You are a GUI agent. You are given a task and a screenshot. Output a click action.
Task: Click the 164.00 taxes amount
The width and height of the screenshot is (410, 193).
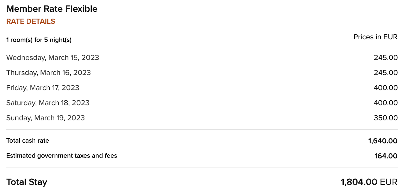point(386,156)
